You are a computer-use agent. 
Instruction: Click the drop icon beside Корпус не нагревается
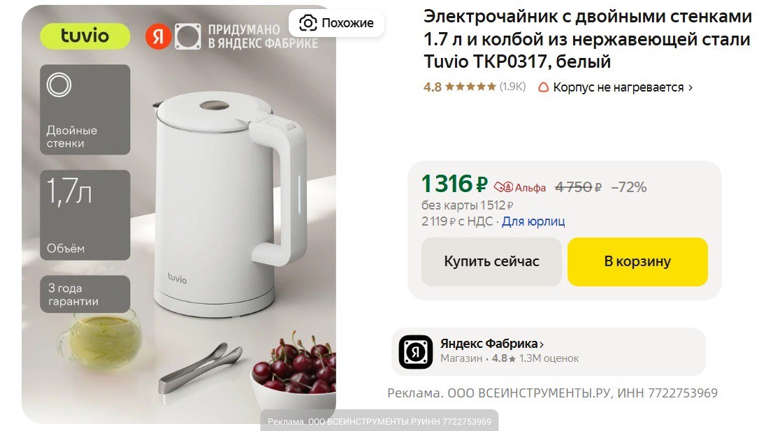[544, 87]
